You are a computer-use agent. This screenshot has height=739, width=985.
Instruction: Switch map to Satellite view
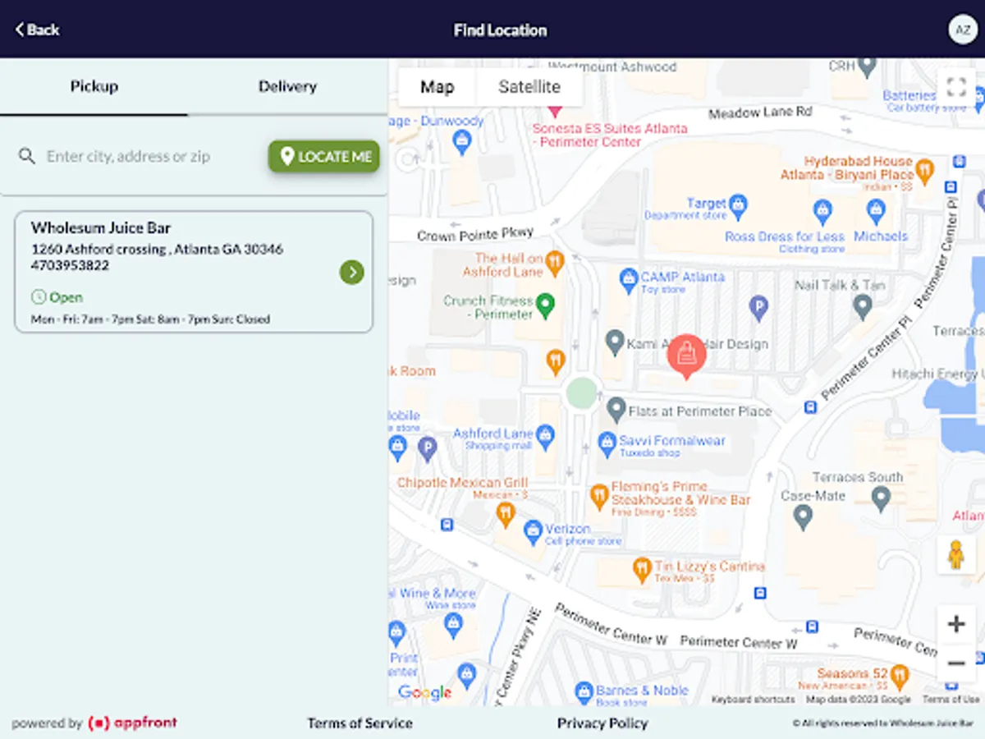529,87
